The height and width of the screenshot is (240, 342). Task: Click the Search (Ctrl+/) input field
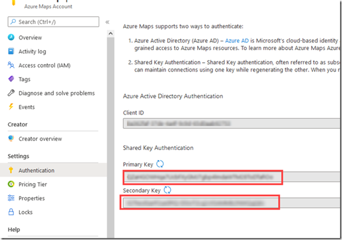pyautogui.click(x=54, y=22)
